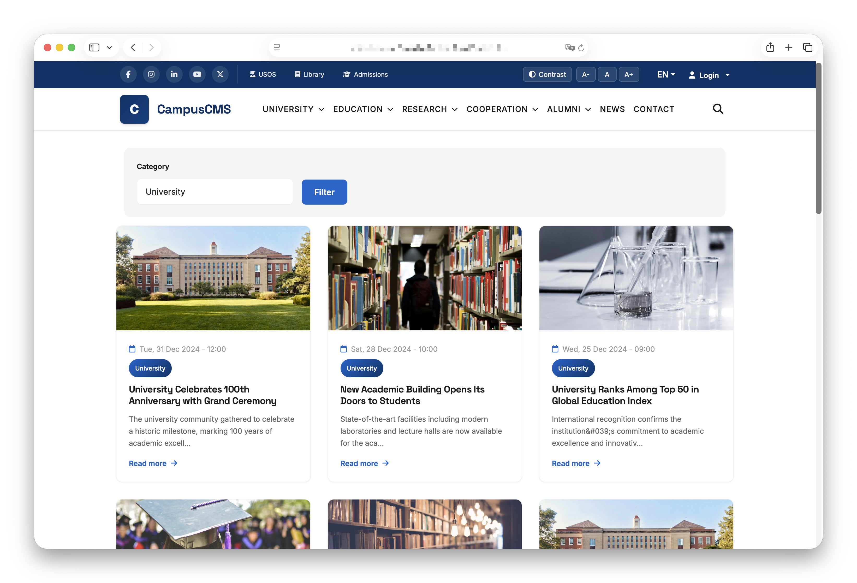857x583 pixels.
Task: Click the USOS link with graduate icon
Action: (x=263, y=74)
